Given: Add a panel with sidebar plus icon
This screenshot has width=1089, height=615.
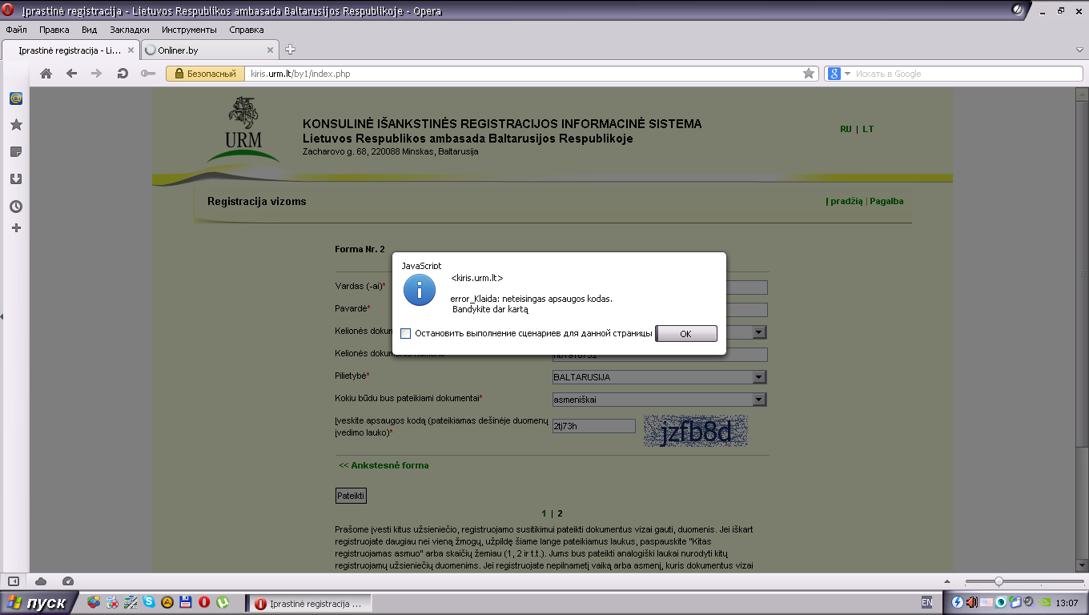Looking at the screenshot, I should [x=15, y=228].
